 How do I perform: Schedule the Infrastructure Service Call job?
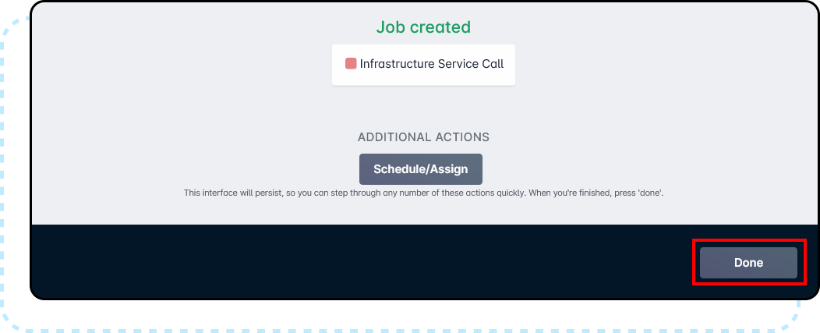click(x=421, y=169)
